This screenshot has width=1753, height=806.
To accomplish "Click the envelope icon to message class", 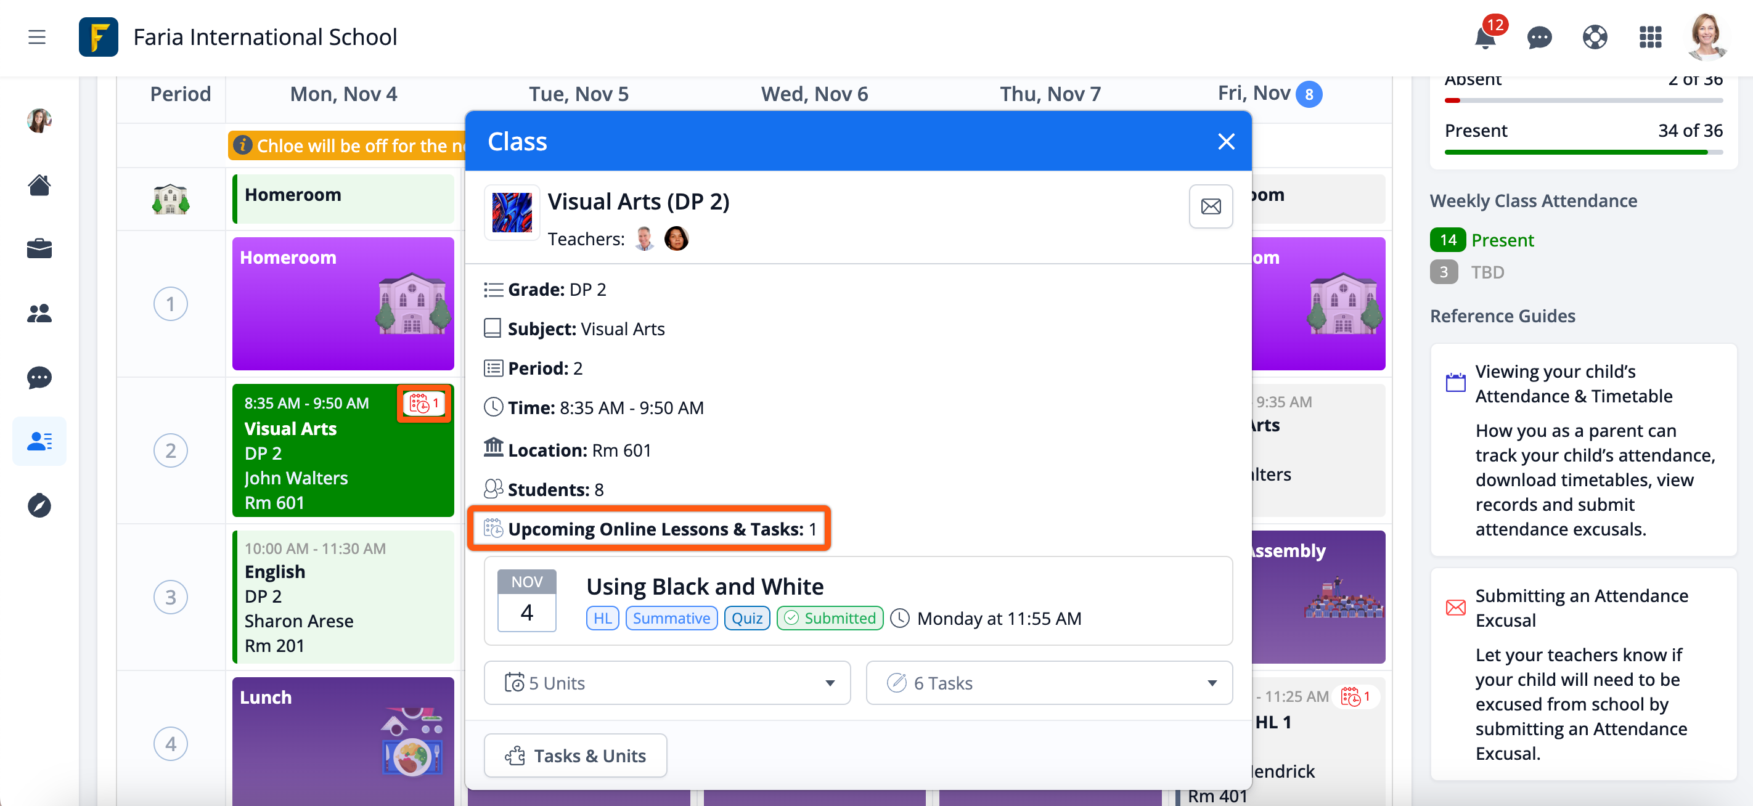I will [1210, 206].
